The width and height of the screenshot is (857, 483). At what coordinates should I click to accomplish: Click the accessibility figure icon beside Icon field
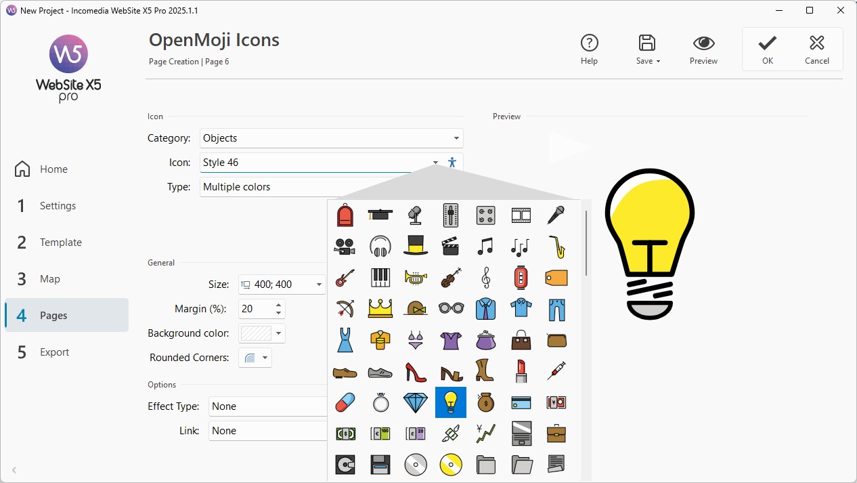click(x=452, y=163)
